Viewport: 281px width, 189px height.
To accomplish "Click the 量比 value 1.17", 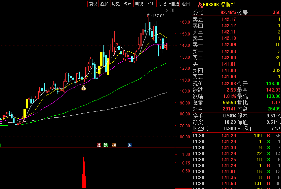I will coord(276,102).
